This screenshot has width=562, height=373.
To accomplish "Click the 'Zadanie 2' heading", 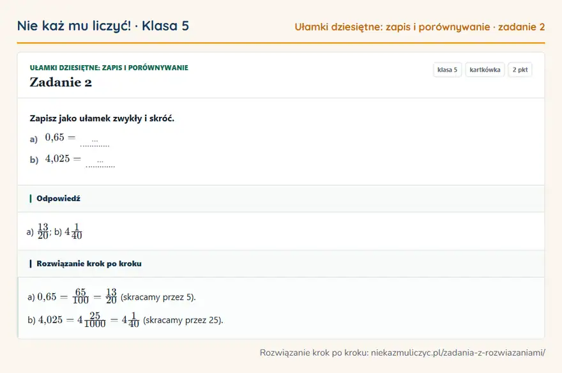I will (x=61, y=82).
